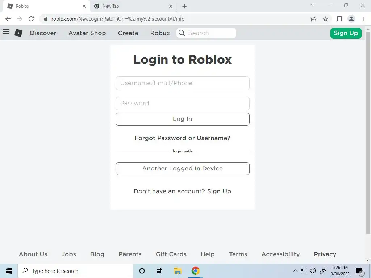Launch File Explorer from the taskbar
The height and width of the screenshot is (278, 371).
[x=178, y=271]
